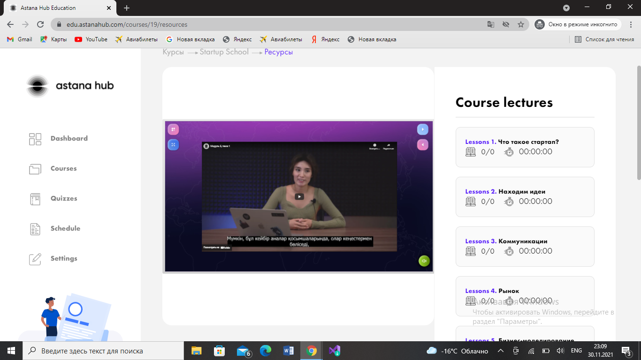
Task: Open the notification center icon
Action: click(626, 351)
